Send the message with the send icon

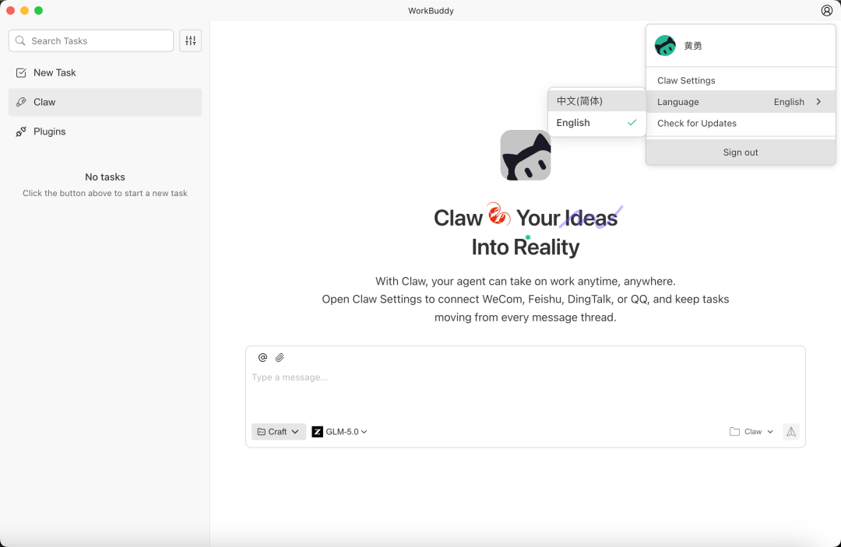[791, 432]
